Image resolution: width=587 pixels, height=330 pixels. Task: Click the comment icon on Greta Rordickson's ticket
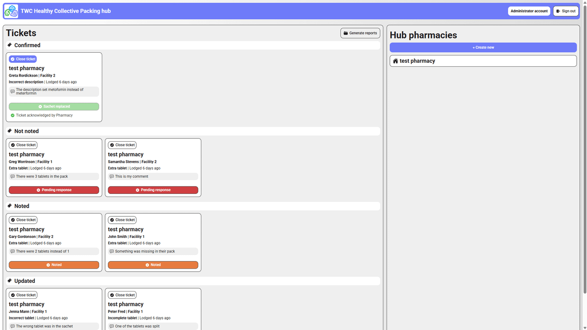(13, 92)
